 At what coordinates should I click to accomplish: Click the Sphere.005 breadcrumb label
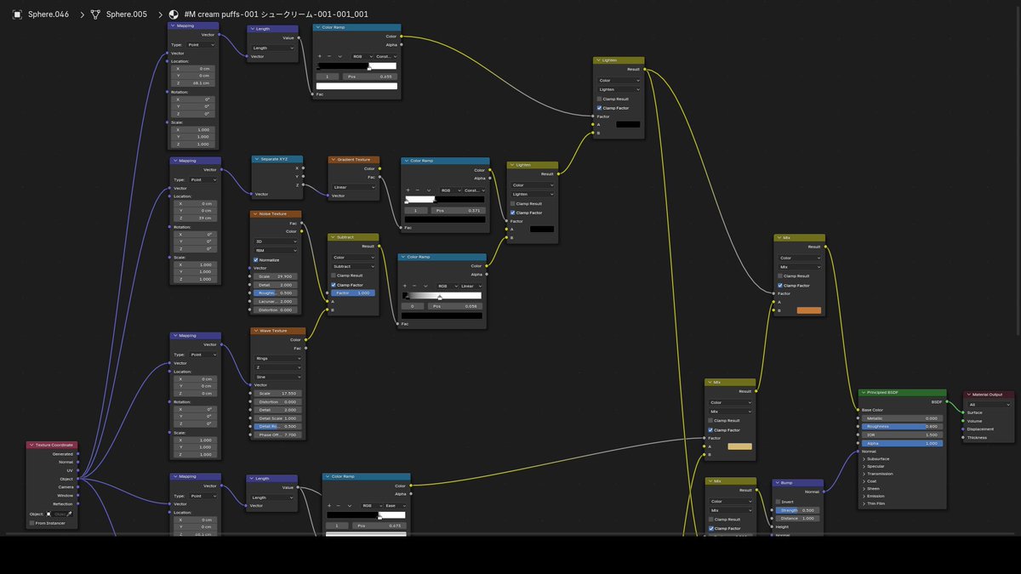click(x=127, y=14)
